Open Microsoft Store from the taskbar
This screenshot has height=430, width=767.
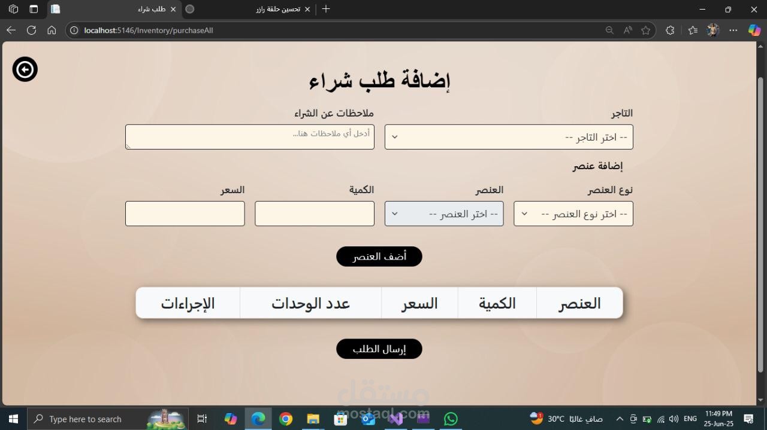[x=341, y=419]
